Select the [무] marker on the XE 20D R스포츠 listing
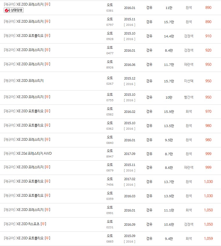The height and width of the screenshot is (246, 221). [43, 224]
